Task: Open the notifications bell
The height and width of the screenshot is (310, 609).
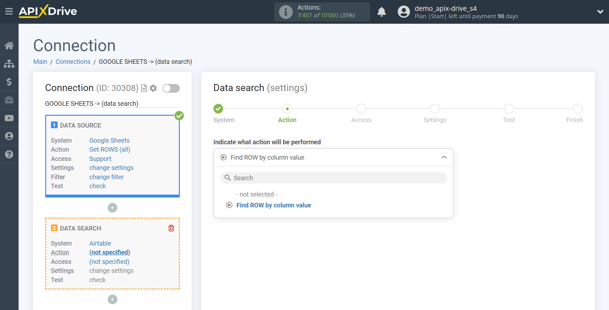Action: 381,12
